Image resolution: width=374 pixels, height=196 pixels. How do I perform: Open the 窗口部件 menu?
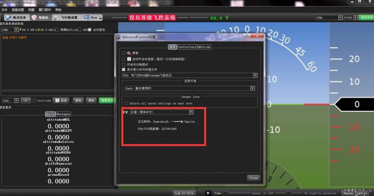point(45,10)
